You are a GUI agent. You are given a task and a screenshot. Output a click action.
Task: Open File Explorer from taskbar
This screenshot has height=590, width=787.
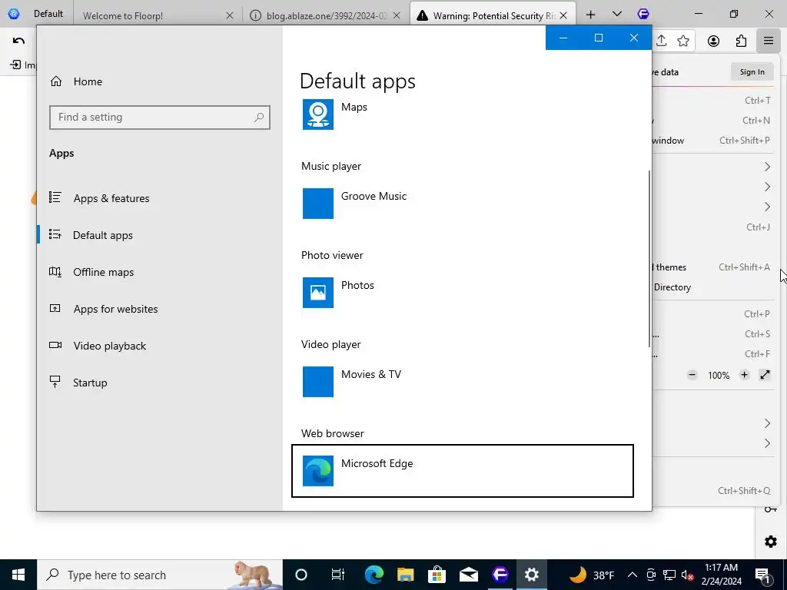tap(406, 575)
